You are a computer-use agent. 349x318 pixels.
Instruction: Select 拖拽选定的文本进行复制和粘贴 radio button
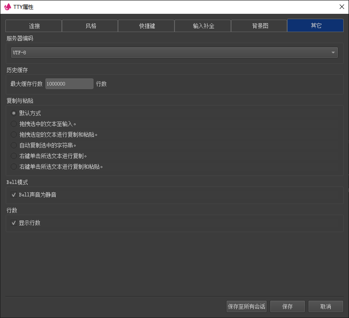(14, 135)
